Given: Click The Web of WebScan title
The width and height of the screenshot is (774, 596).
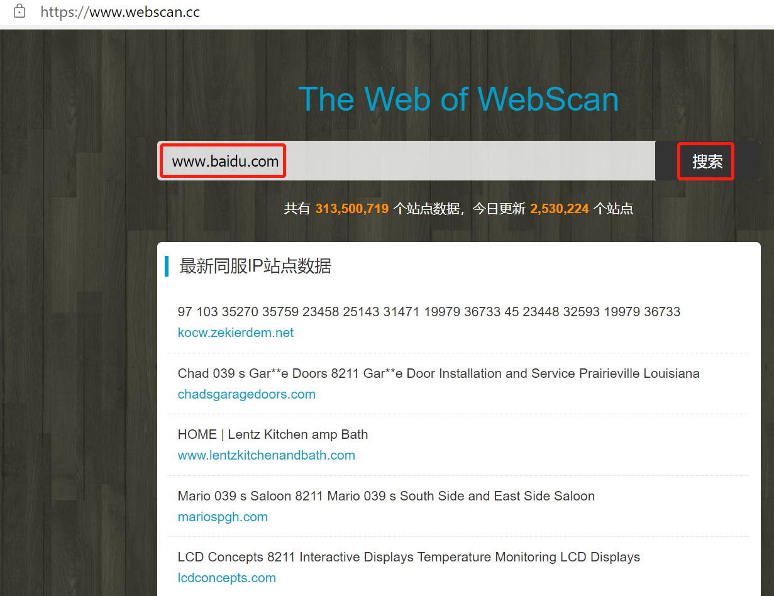Looking at the screenshot, I should coord(458,99).
